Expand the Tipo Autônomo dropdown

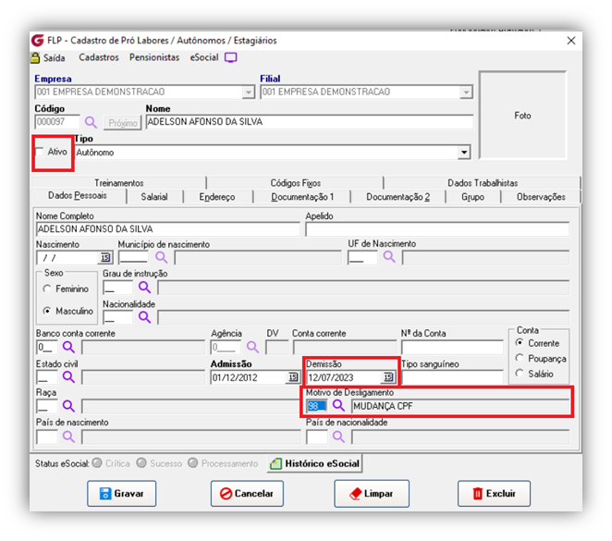pos(464,153)
